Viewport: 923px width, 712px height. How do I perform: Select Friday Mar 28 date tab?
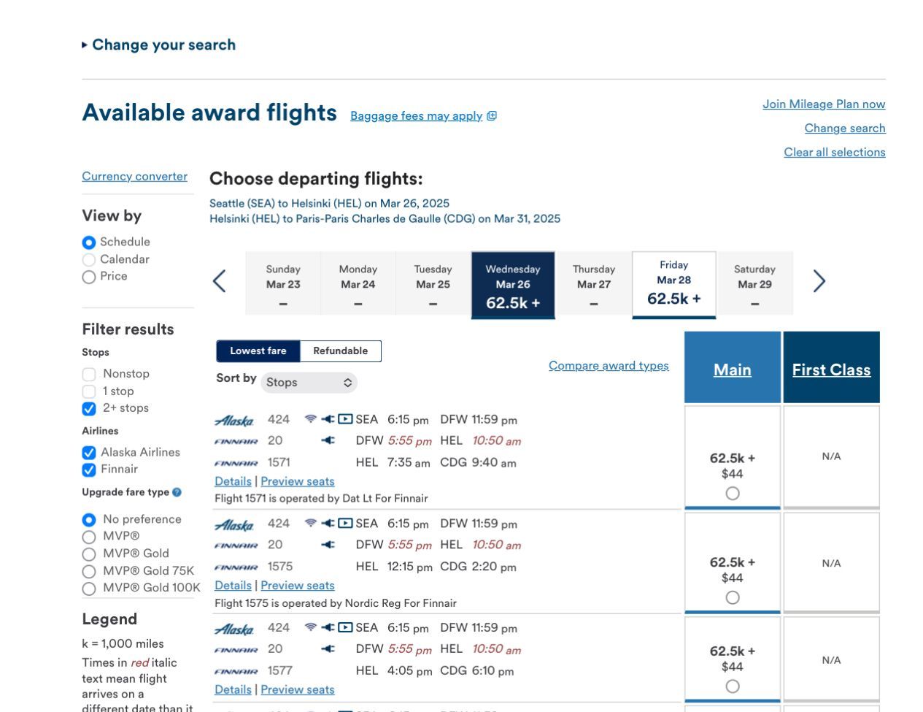[x=673, y=285]
